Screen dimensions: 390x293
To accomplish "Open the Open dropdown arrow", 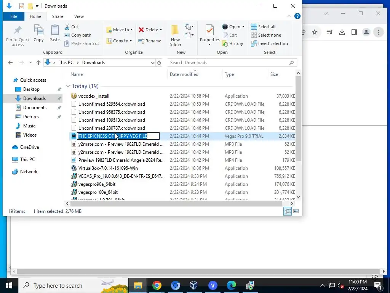I will click(x=243, y=27).
